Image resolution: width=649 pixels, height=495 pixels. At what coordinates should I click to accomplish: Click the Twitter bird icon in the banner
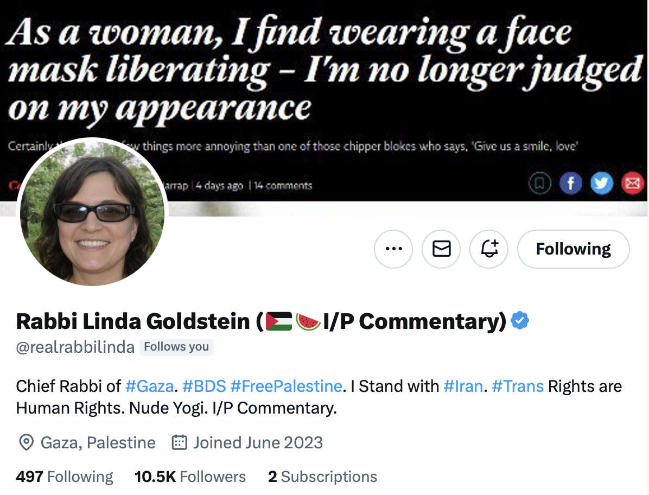click(x=601, y=185)
